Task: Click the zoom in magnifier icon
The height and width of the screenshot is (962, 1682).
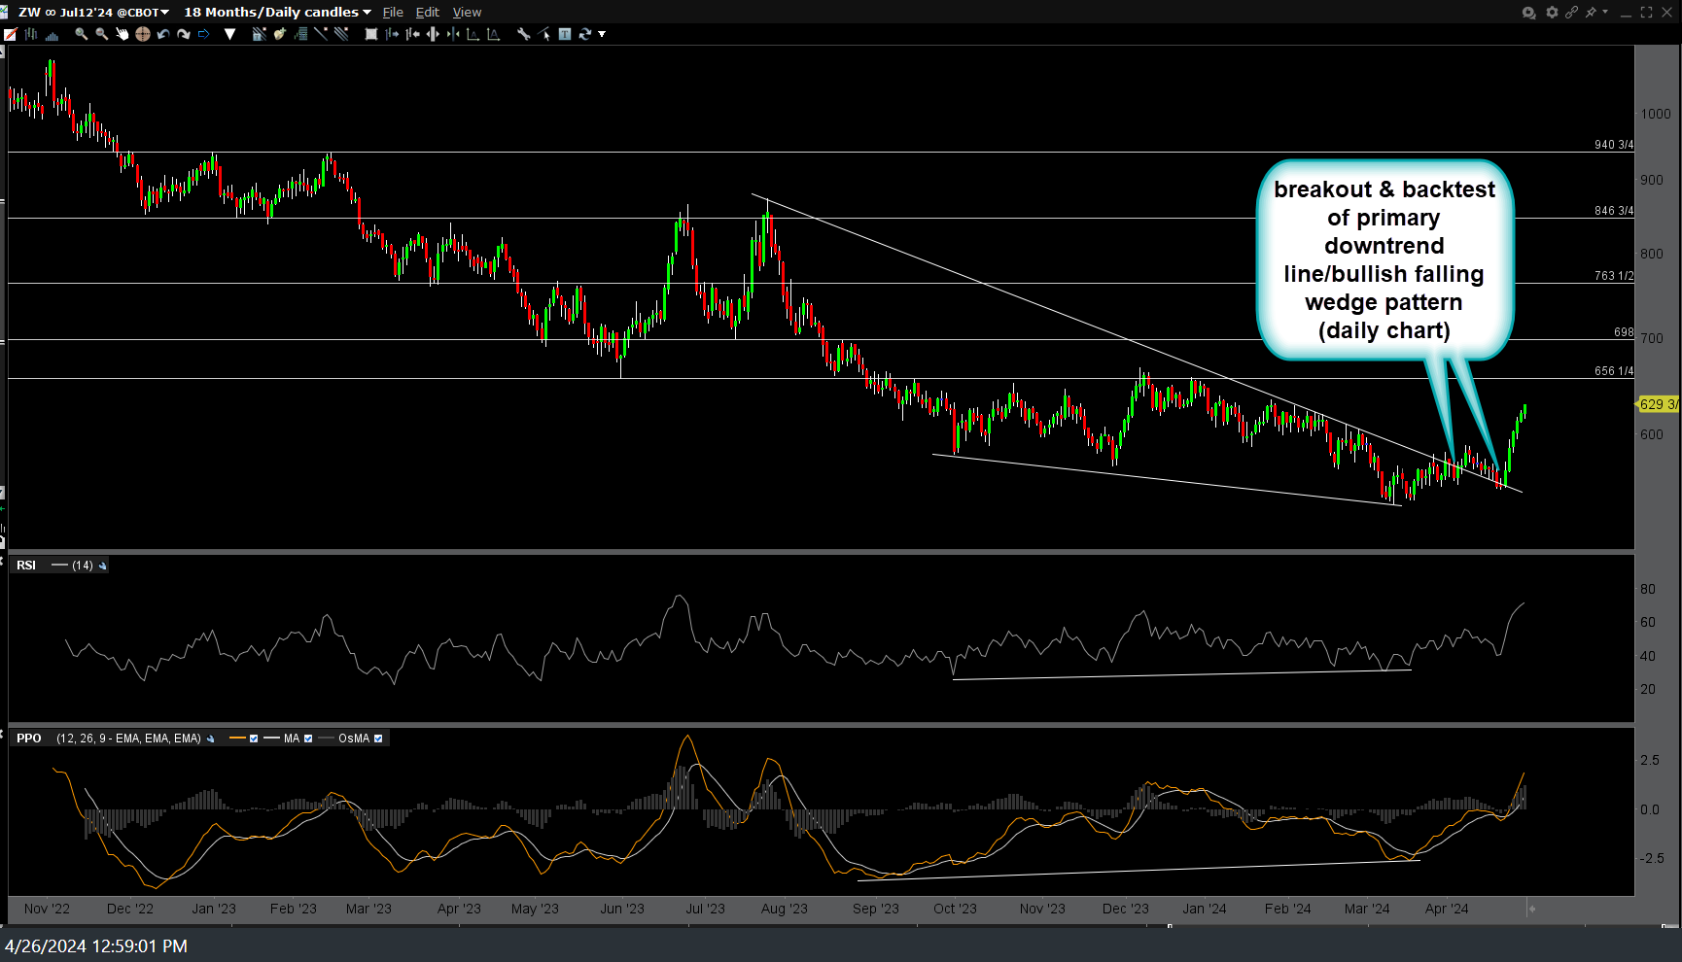Action: (82, 34)
